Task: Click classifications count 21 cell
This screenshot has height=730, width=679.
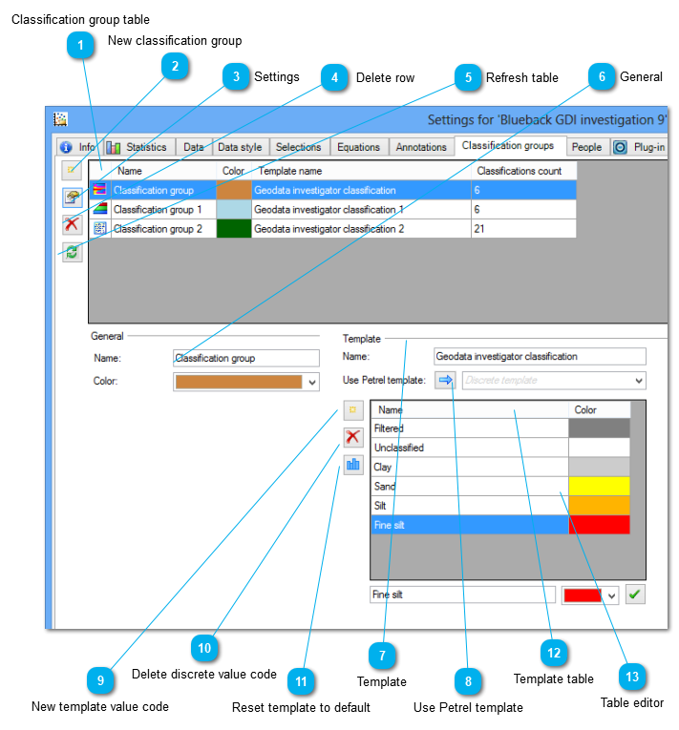Action: point(523,229)
